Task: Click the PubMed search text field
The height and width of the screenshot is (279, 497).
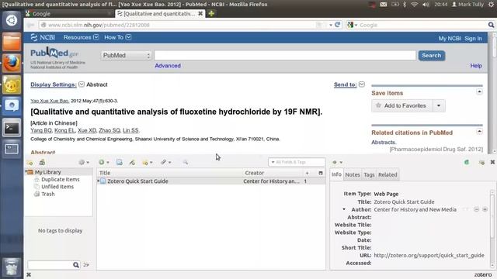Action: (285, 55)
